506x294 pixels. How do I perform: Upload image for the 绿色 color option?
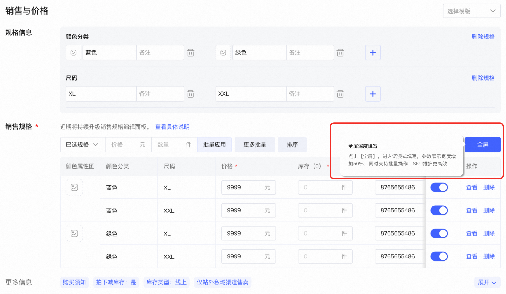(x=223, y=53)
